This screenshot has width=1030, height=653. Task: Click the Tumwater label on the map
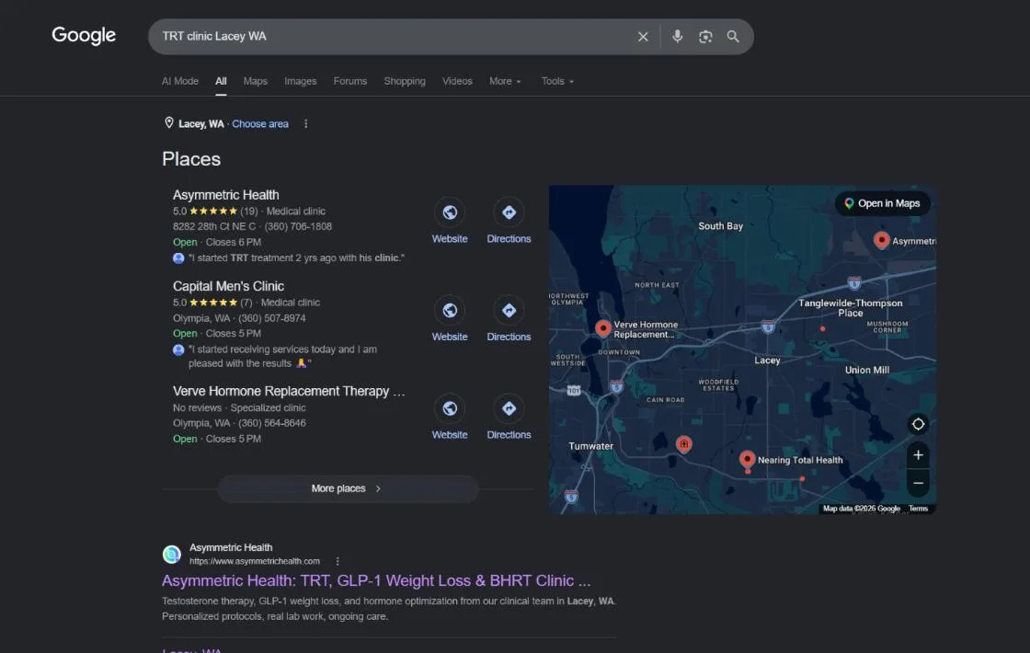pyautogui.click(x=591, y=446)
